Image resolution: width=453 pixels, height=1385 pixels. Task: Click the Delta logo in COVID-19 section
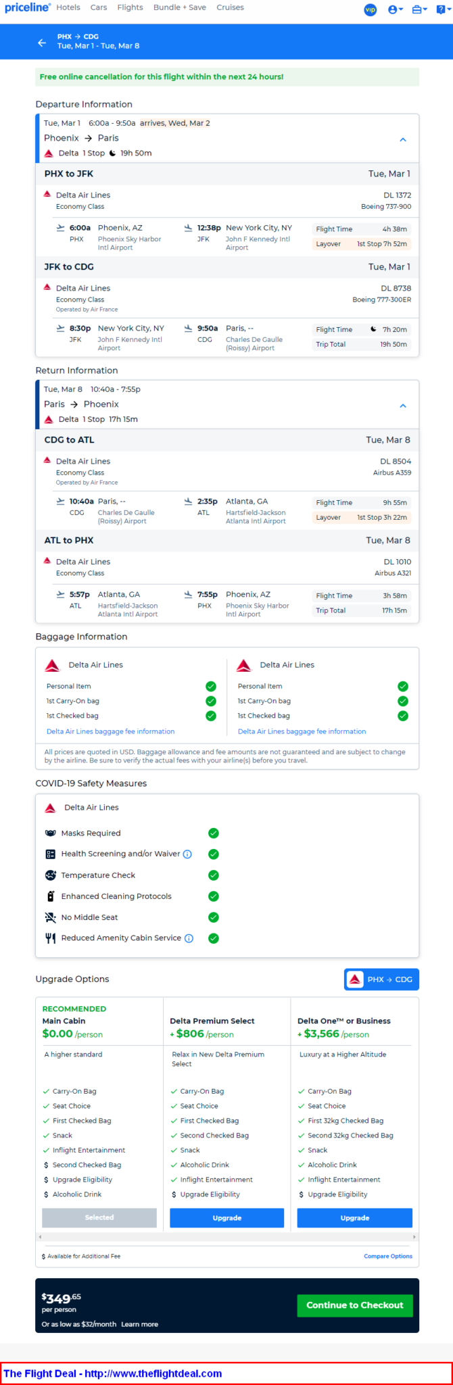pos(50,808)
